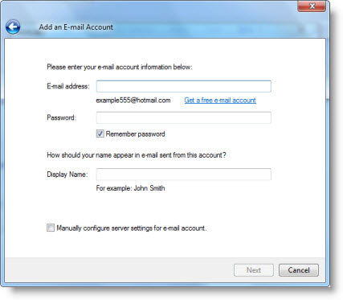Image resolution: width=343 pixels, height=300 pixels.
Task: Click the blue back arrow button
Action: click(13, 27)
